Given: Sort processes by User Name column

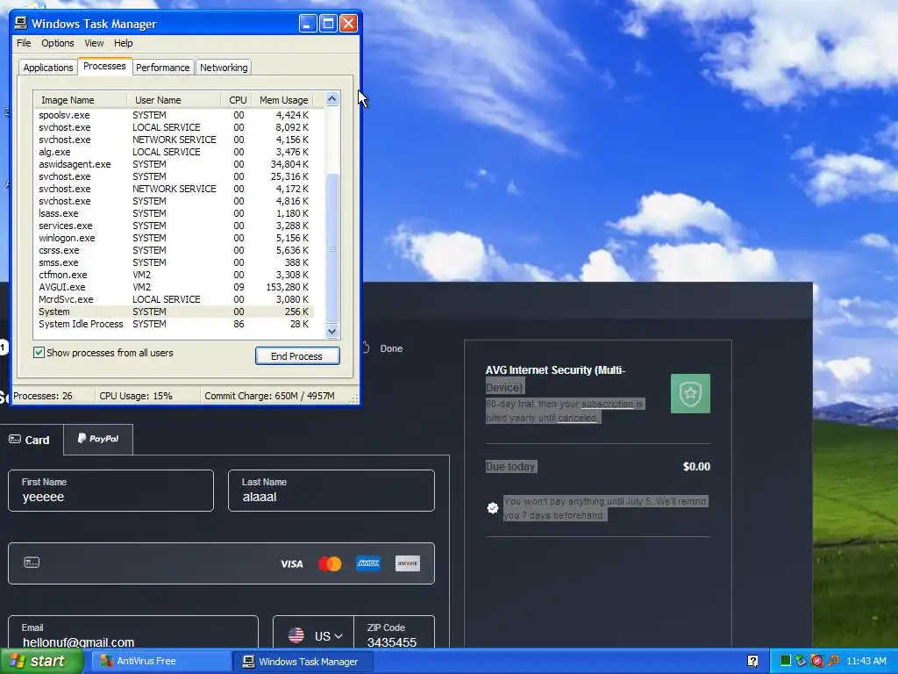Looking at the screenshot, I should (174, 100).
